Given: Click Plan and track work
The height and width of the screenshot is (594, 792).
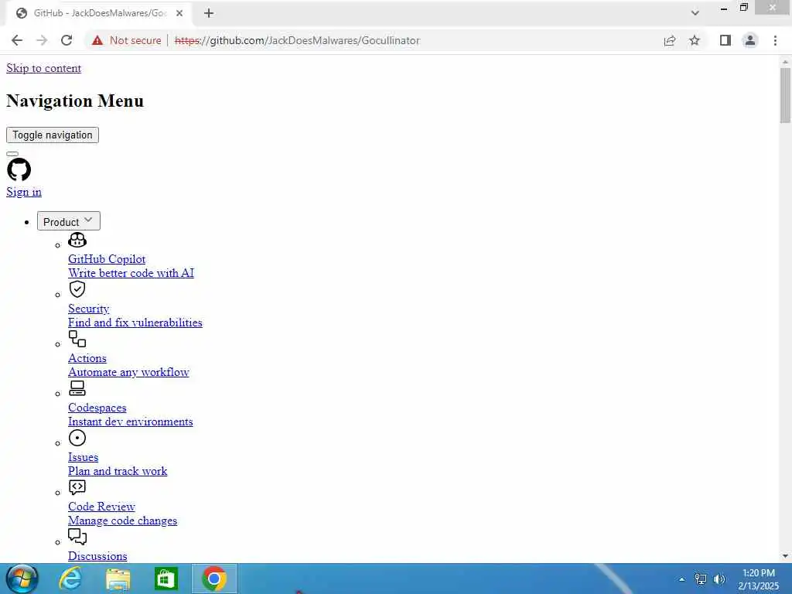Looking at the screenshot, I should [x=118, y=471].
